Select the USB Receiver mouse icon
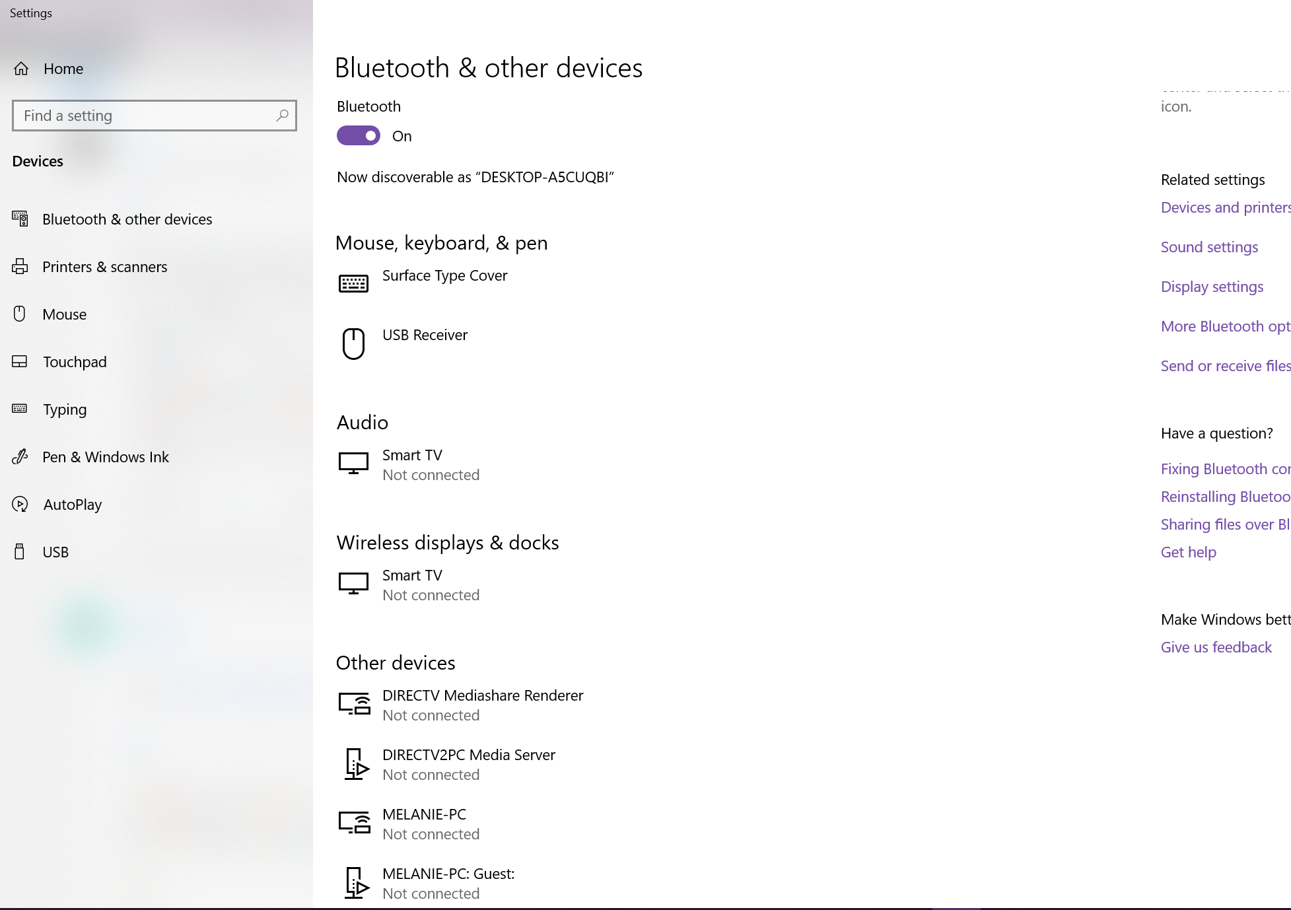Image resolution: width=1291 pixels, height=910 pixels. 353,343
